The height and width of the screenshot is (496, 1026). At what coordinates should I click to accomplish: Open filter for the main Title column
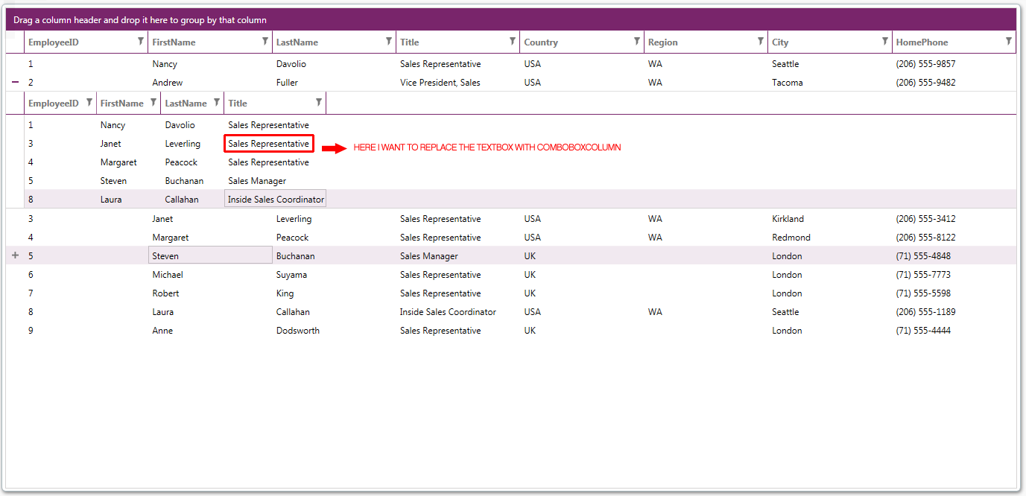(x=512, y=42)
